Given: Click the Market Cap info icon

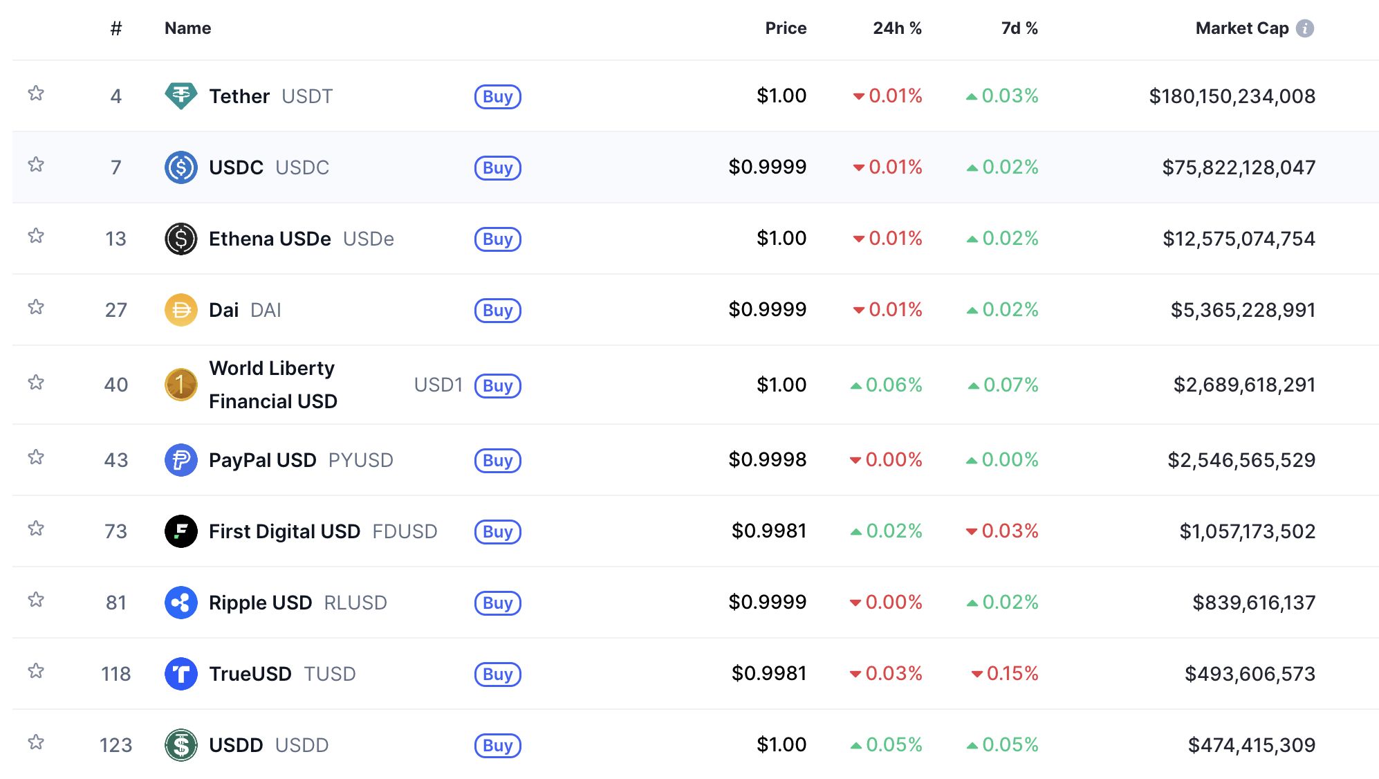Looking at the screenshot, I should 1304,28.
